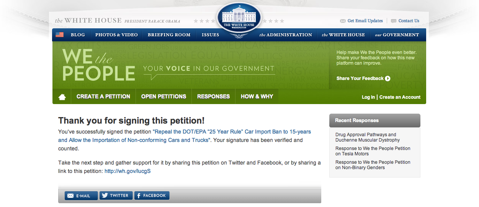The height and width of the screenshot is (207, 479).
Task: Select the How & Why tab
Action: click(257, 96)
